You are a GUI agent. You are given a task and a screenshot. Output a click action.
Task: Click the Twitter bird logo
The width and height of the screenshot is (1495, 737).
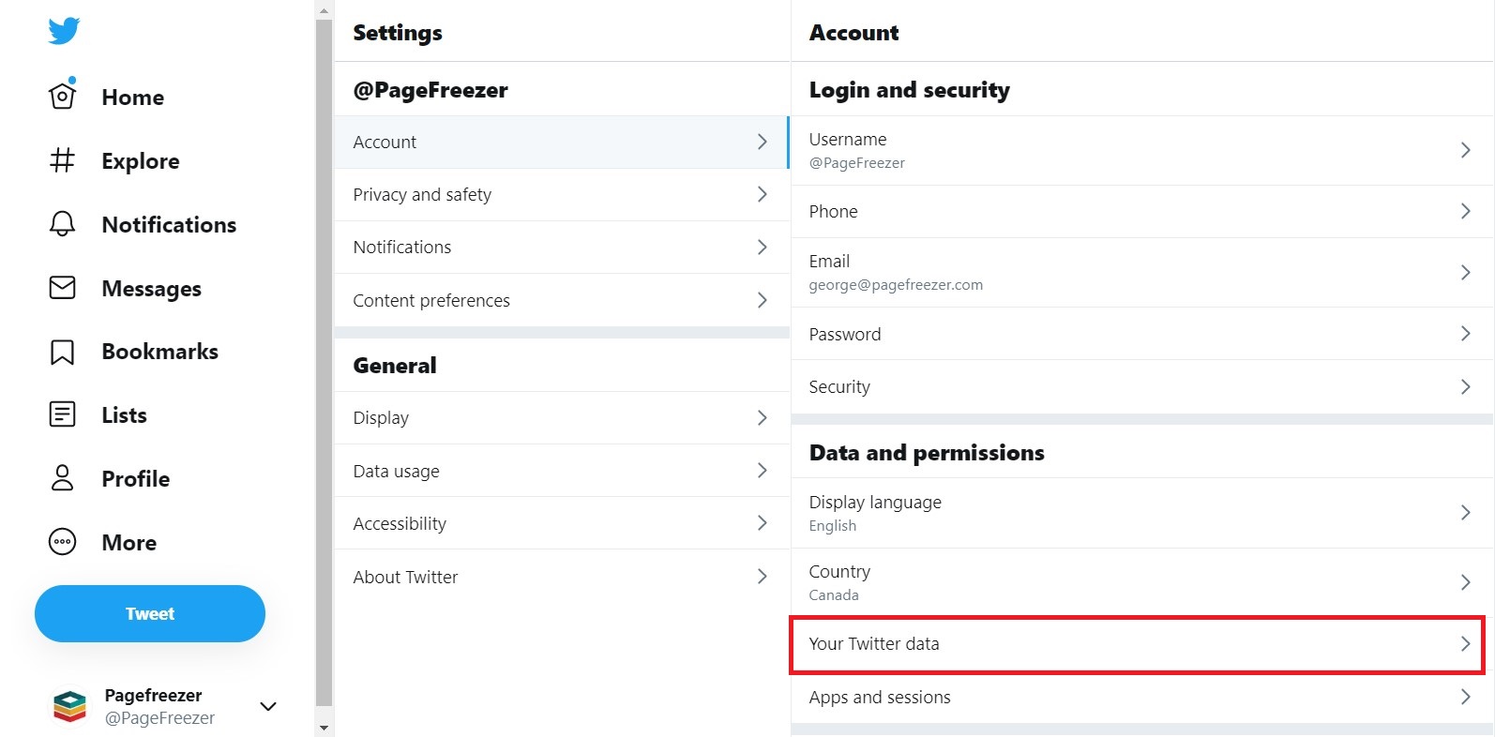64,31
